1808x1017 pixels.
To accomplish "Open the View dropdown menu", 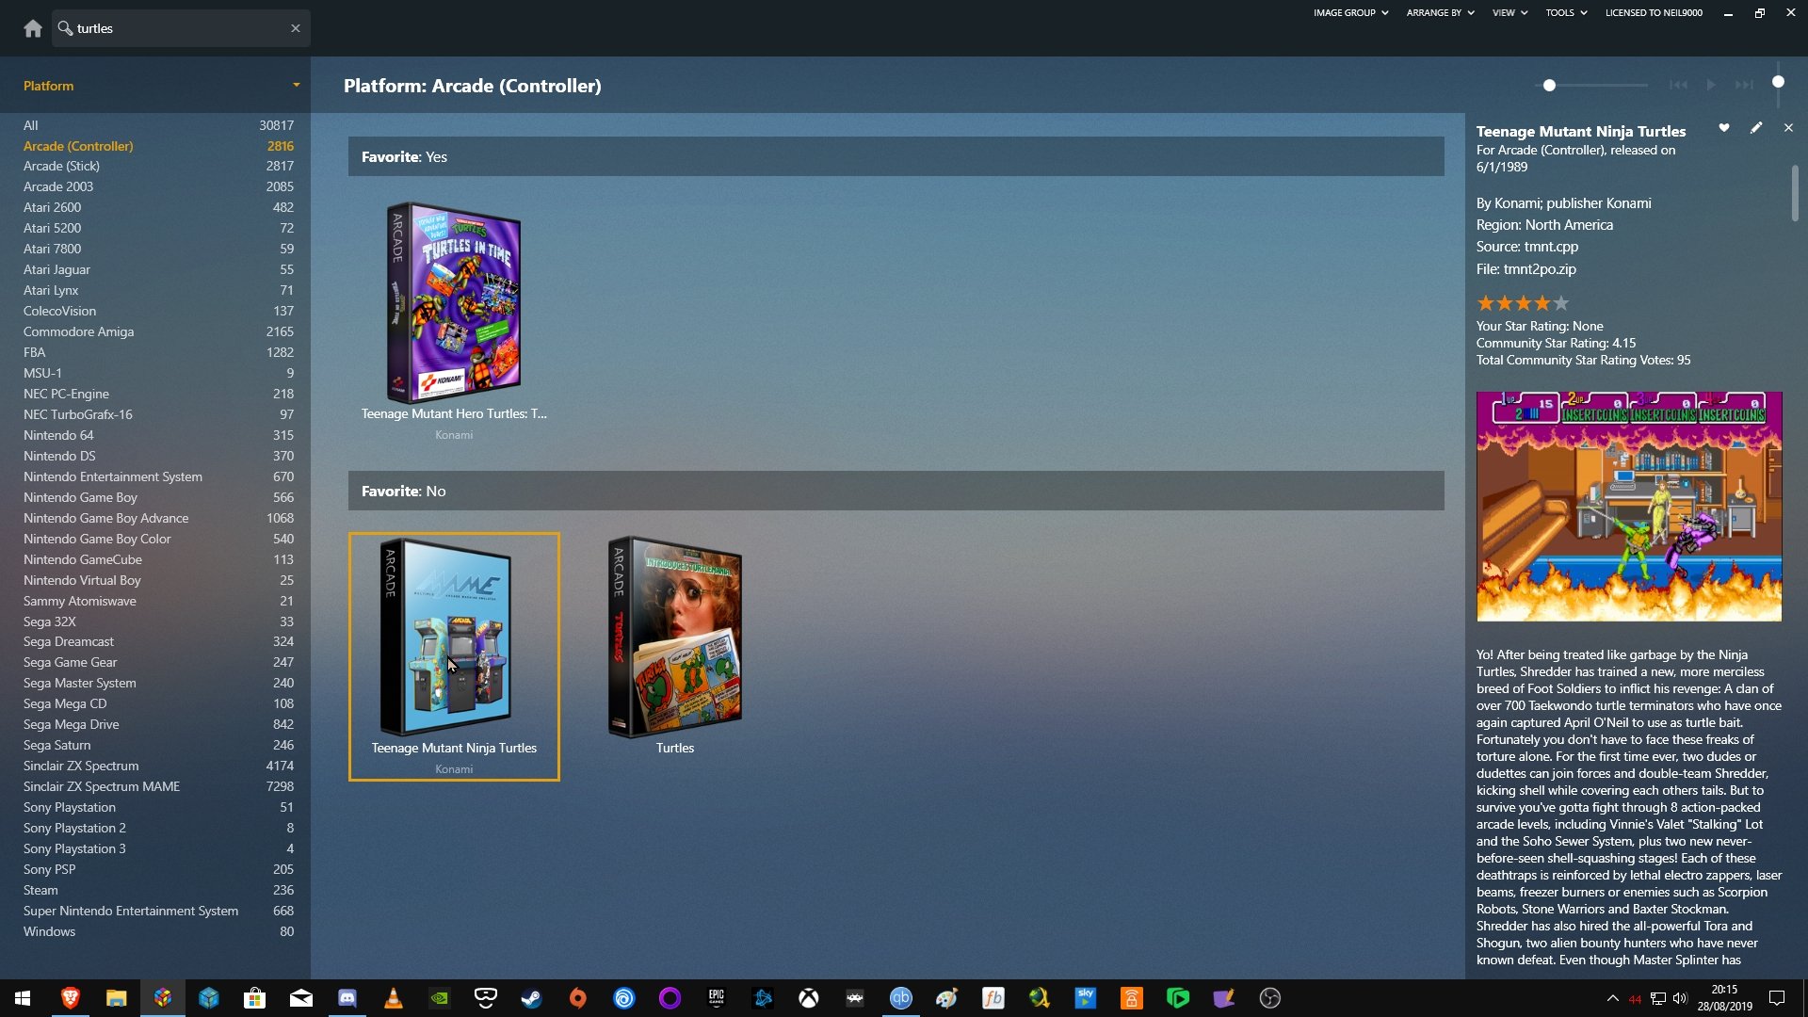I will 1509,13.
